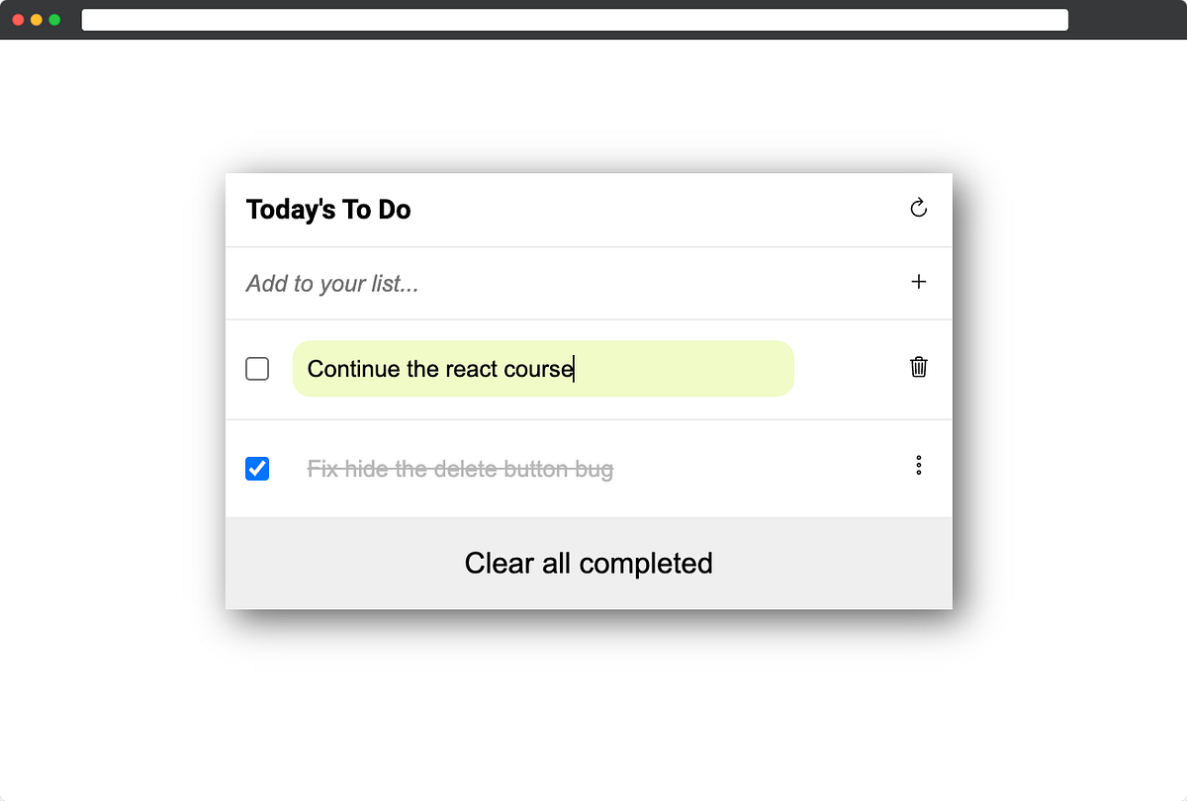1187x801 pixels.
Task: Close the window with the red button
Action: click(18, 20)
